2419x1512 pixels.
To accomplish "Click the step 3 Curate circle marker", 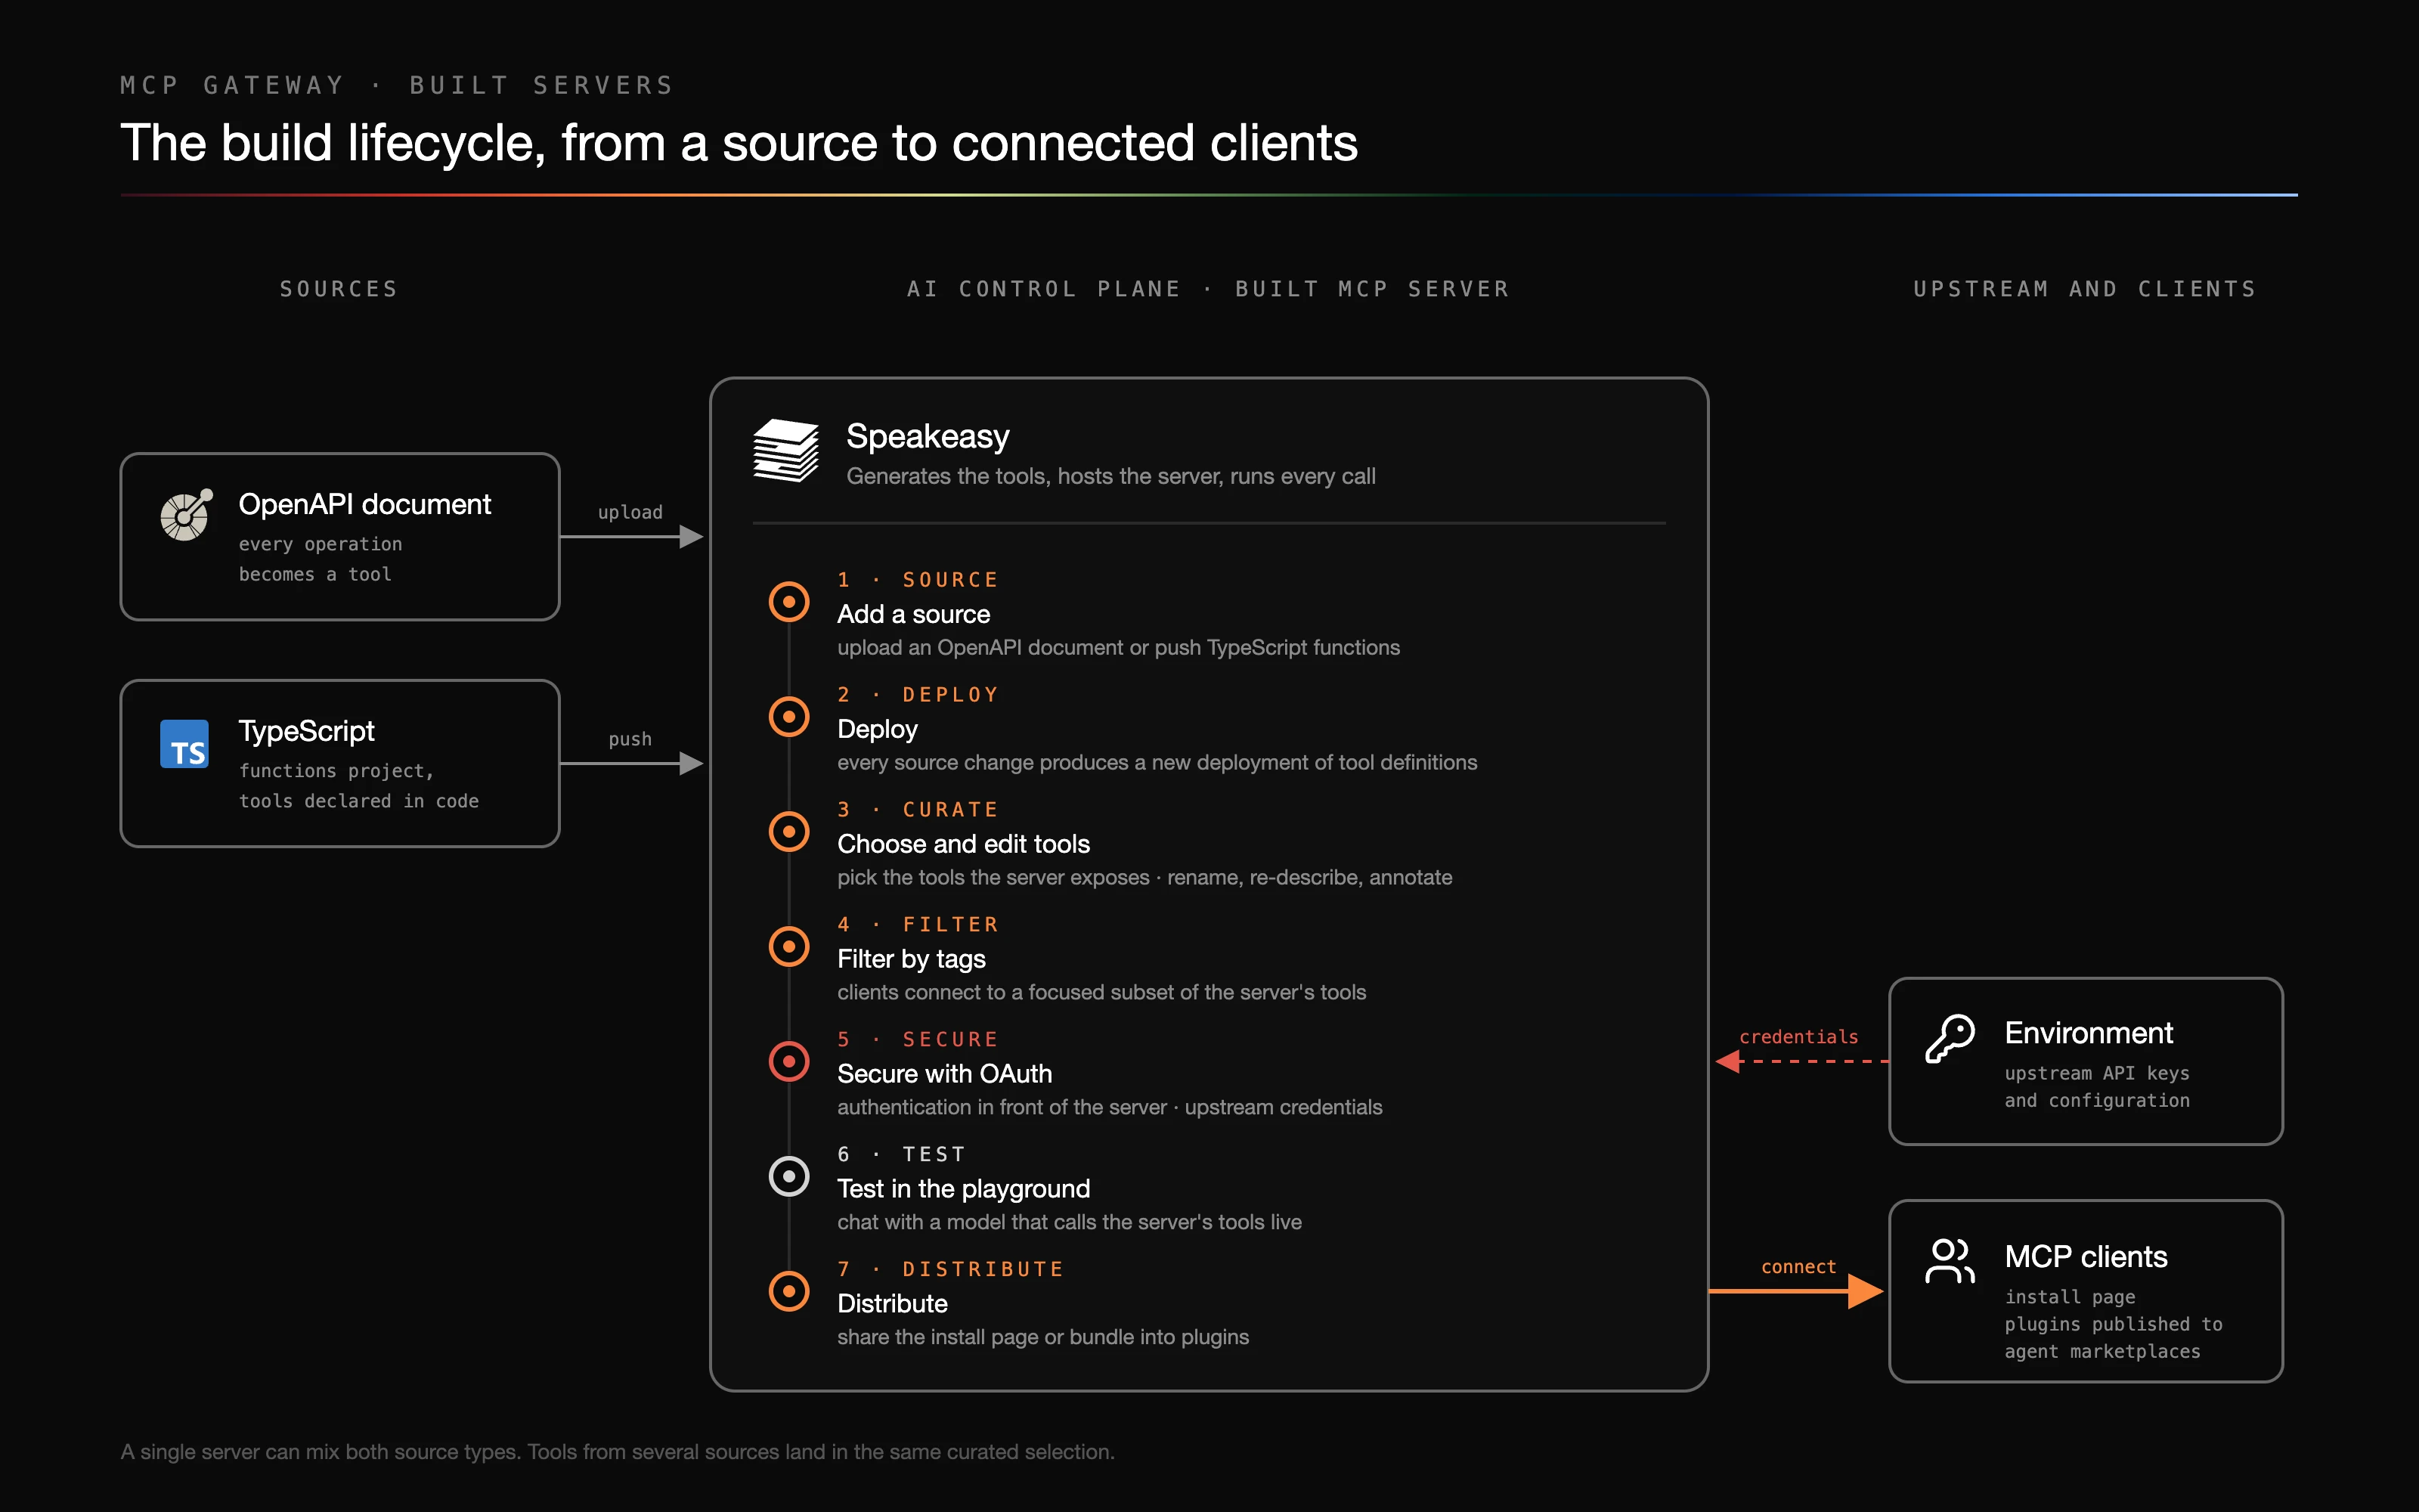I will click(x=788, y=831).
